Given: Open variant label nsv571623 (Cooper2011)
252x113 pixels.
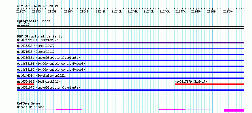Looking at the screenshot, I should tap(36, 52).
